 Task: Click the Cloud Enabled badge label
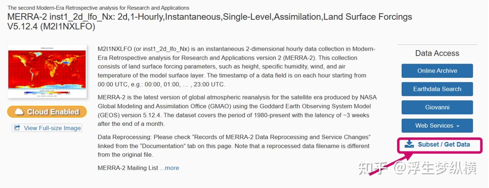pos(53,112)
